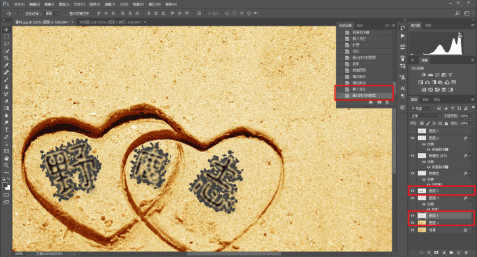The image size is (477, 257).
Task: Open the 编辑(E) Edit menu
Action: click(35, 5)
